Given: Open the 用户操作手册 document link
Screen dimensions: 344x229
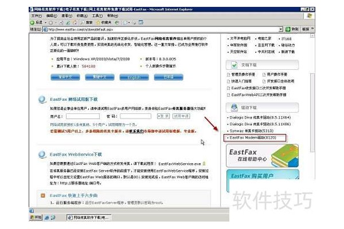Looking at the screenshot, I should 277,74.
